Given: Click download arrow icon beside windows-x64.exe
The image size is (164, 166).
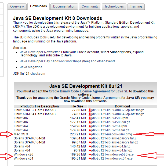Looking at the screenshot, I should [x=90, y=158].
